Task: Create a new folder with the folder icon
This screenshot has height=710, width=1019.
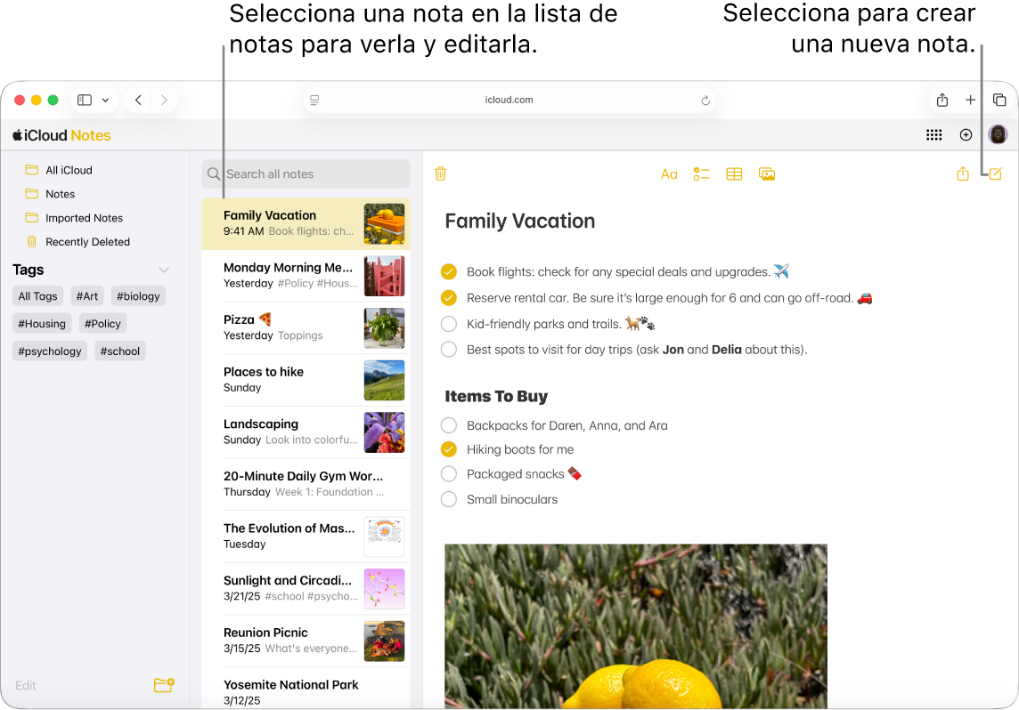Action: tap(163, 685)
